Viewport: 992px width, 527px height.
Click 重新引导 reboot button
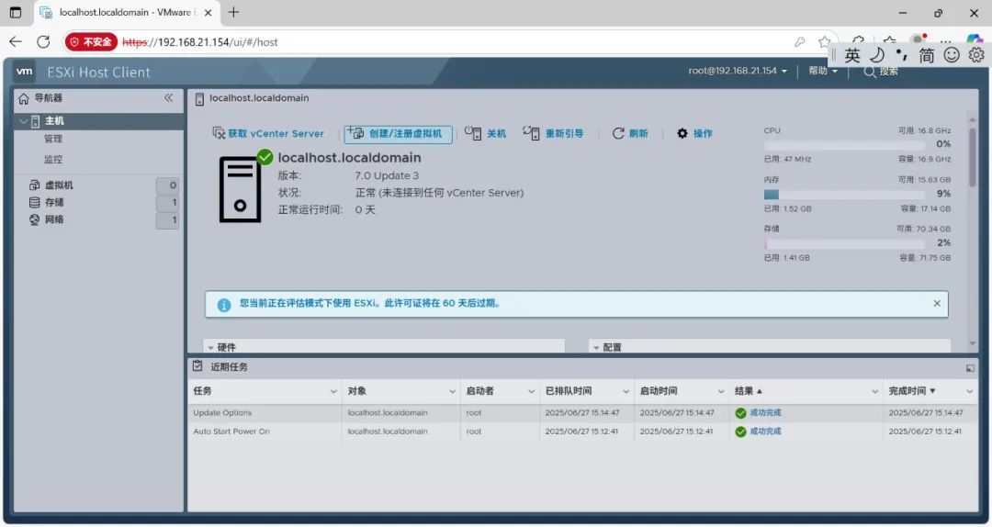(553, 133)
